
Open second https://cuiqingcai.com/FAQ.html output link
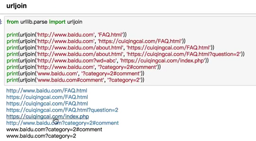pos(47,104)
